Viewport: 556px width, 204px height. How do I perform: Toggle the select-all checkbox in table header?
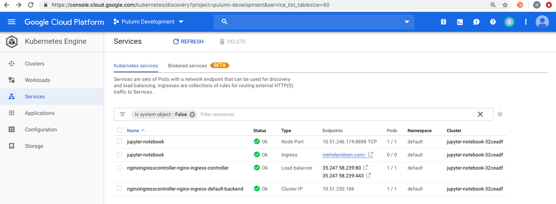tap(119, 130)
